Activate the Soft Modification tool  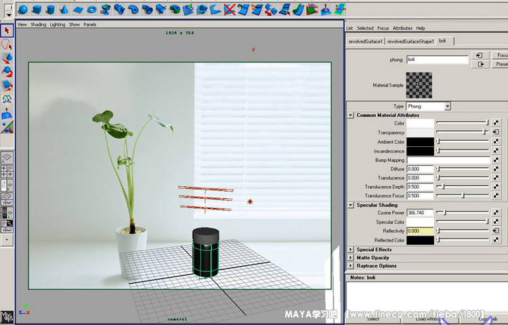click(7, 113)
